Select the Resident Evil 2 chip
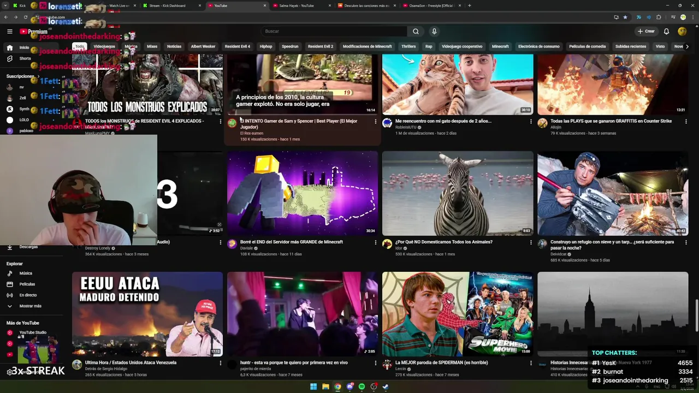Screen dimensions: 699x393 click(x=321, y=46)
